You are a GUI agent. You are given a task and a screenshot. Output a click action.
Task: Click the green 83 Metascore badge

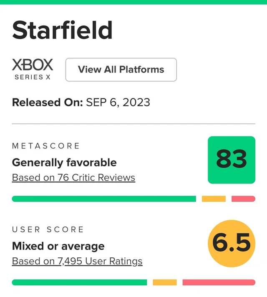pos(232,160)
